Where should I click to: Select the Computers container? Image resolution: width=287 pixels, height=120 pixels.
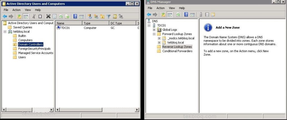[x=25, y=40]
